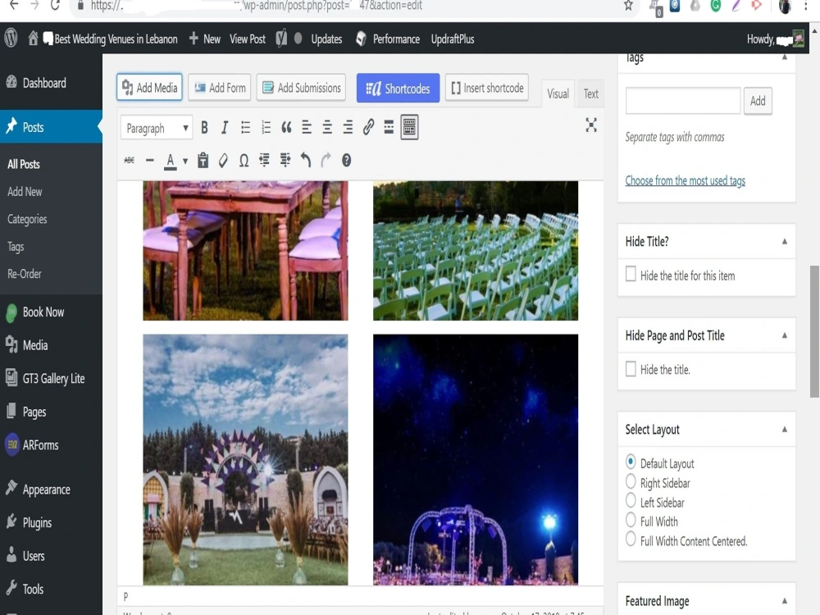Viewport: 820px width, 615px height.
Task: Select Default Layout radio option
Action: (x=631, y=462)
